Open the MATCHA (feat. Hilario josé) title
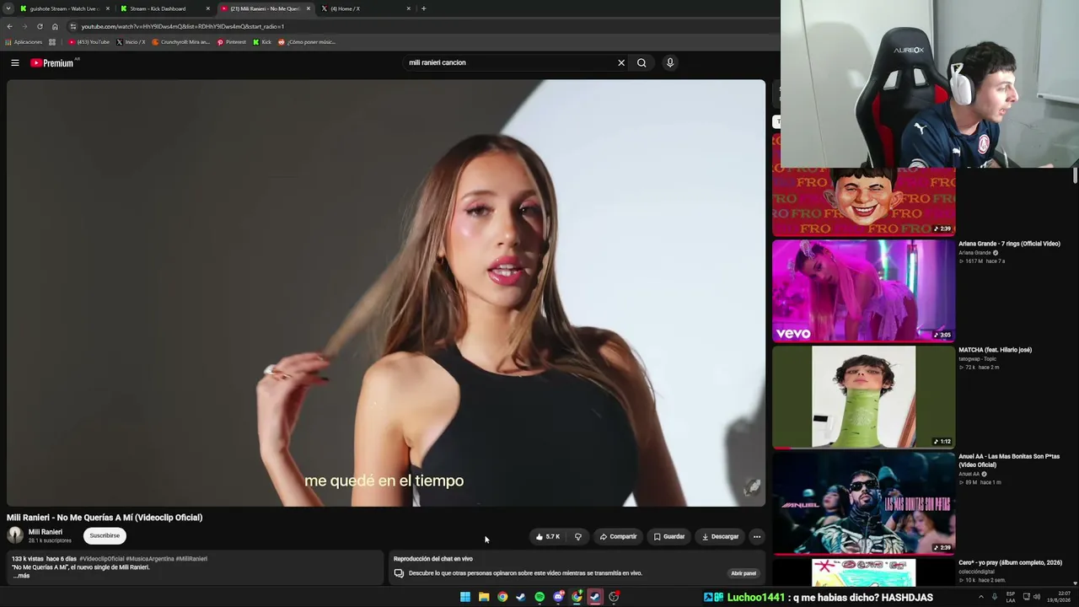 coord(995,350)
